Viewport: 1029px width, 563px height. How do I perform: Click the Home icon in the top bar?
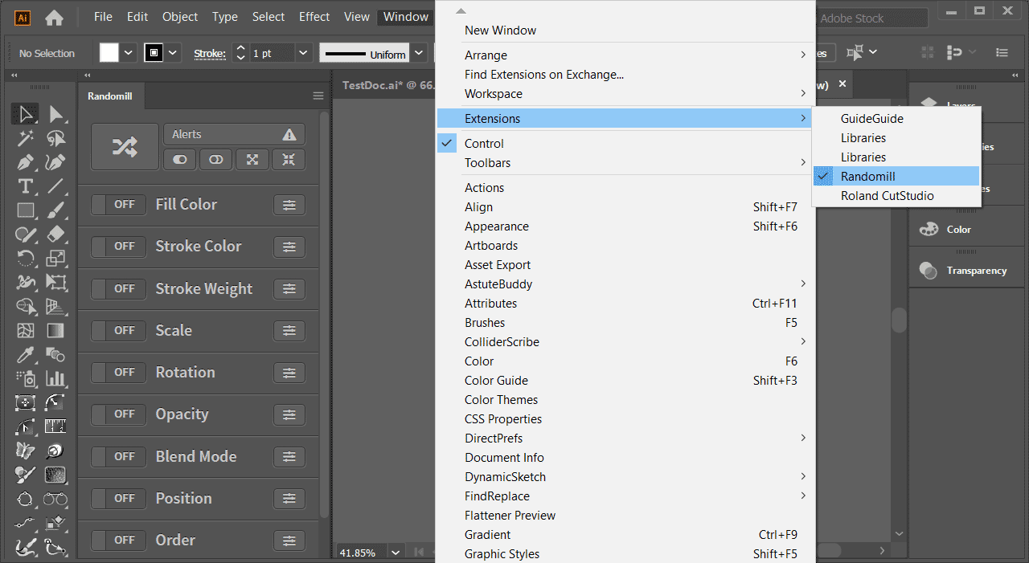tap(54, 17)
